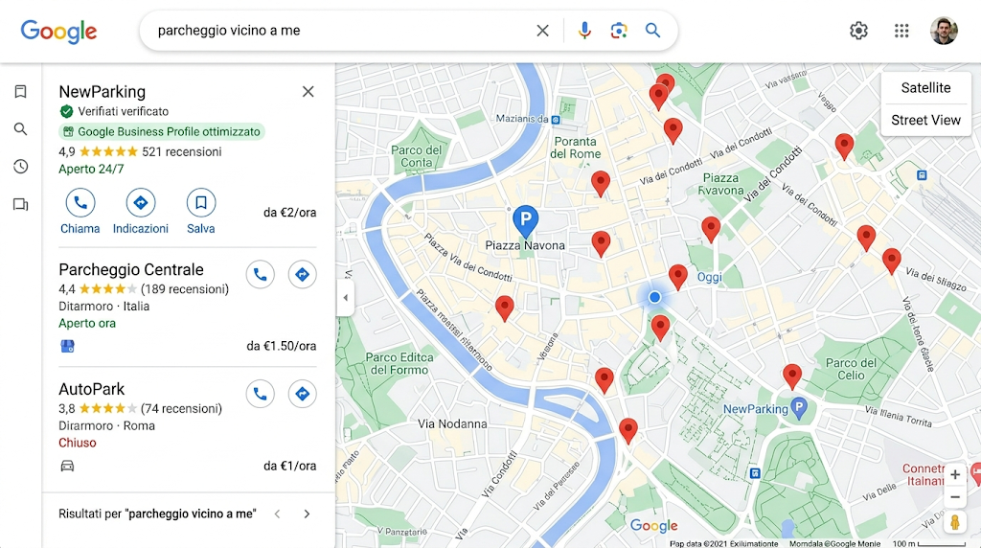This screenshot has width=981, height=548.
Task: Open settings gear icon
Action: coord(858,31)
